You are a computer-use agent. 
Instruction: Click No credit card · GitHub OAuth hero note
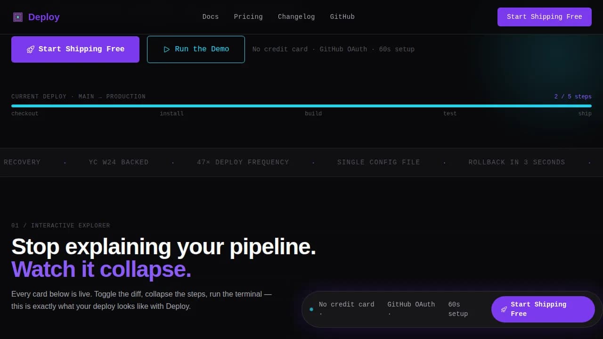[x=334, y=49]
